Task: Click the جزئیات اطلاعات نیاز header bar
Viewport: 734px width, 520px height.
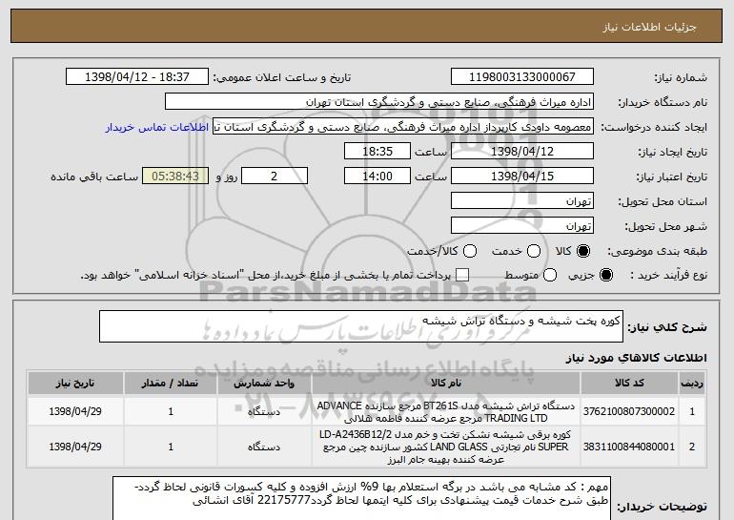Action: point(367,27)
